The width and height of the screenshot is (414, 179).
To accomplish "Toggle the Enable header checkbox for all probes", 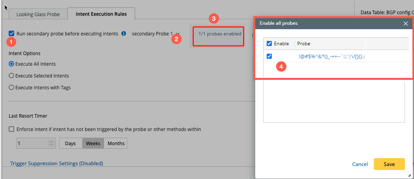I will point(269,43).
